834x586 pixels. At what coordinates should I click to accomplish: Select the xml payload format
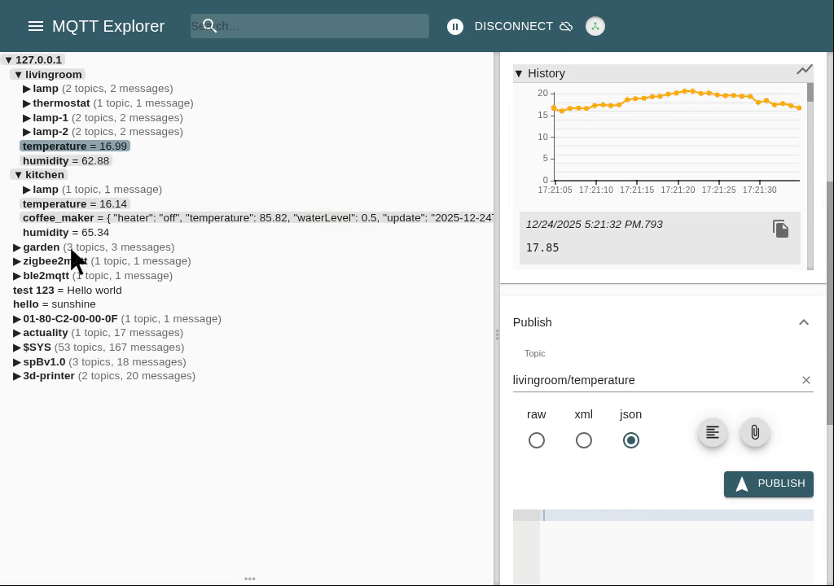pos(583,440)
